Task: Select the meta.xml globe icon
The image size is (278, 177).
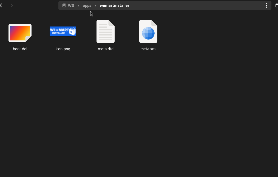Action: [x=148, y=31]
